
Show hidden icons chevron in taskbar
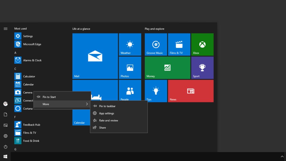(282, 156)
